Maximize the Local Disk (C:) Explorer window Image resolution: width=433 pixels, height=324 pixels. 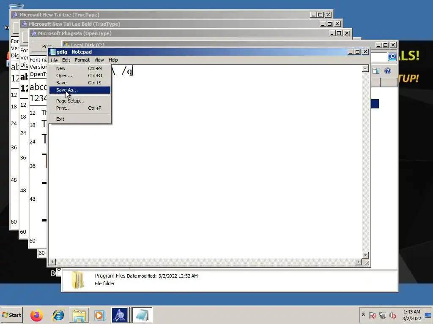pyautogui.click(x=386, y=45)
